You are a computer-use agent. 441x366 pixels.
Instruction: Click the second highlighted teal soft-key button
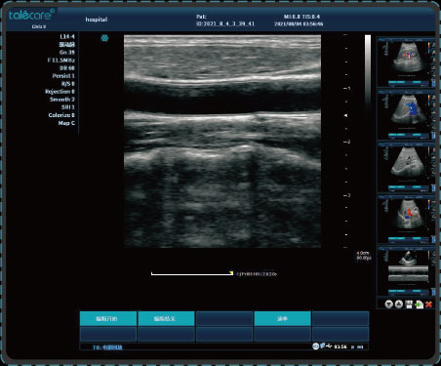pyautogui.click(x=166, y=318)
